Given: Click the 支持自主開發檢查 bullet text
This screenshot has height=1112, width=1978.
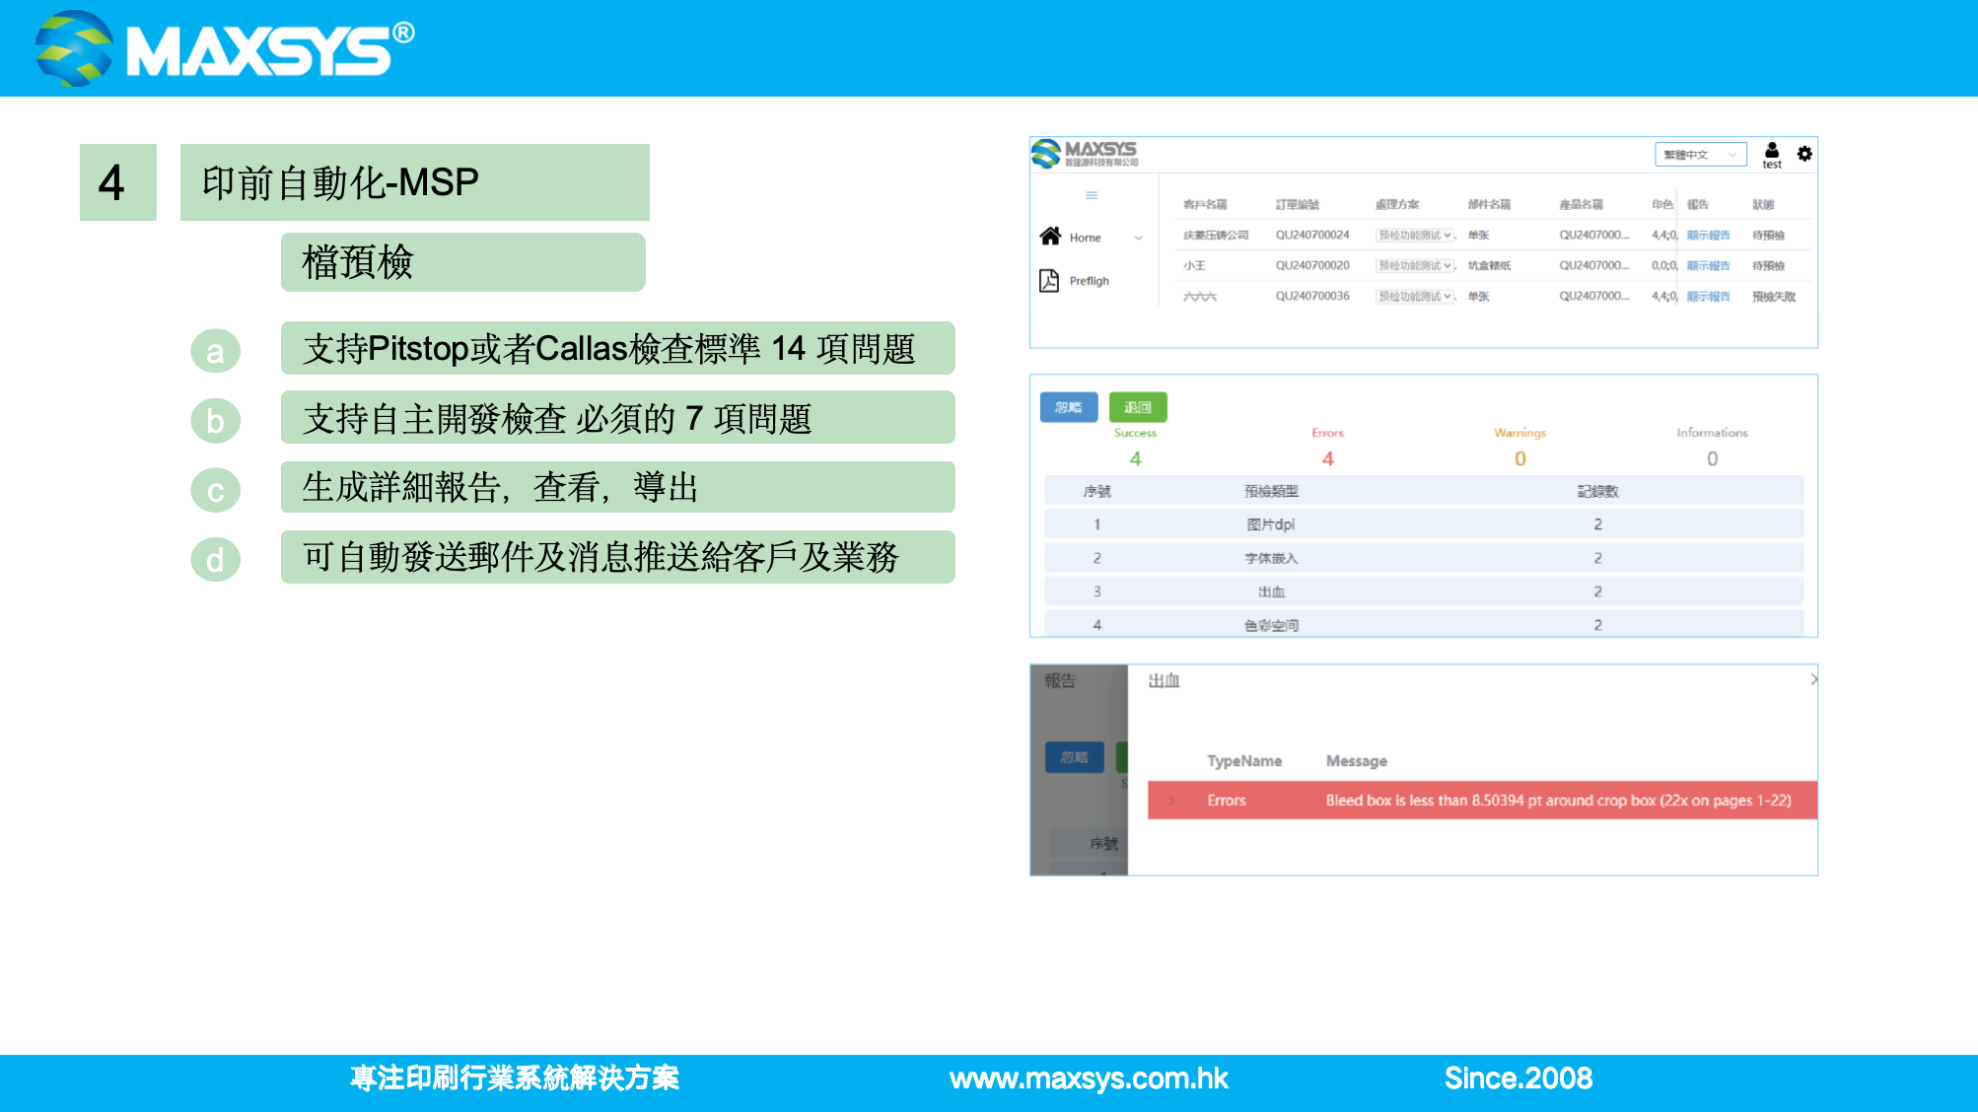Looking at the screenshot, I should [618, 418].
